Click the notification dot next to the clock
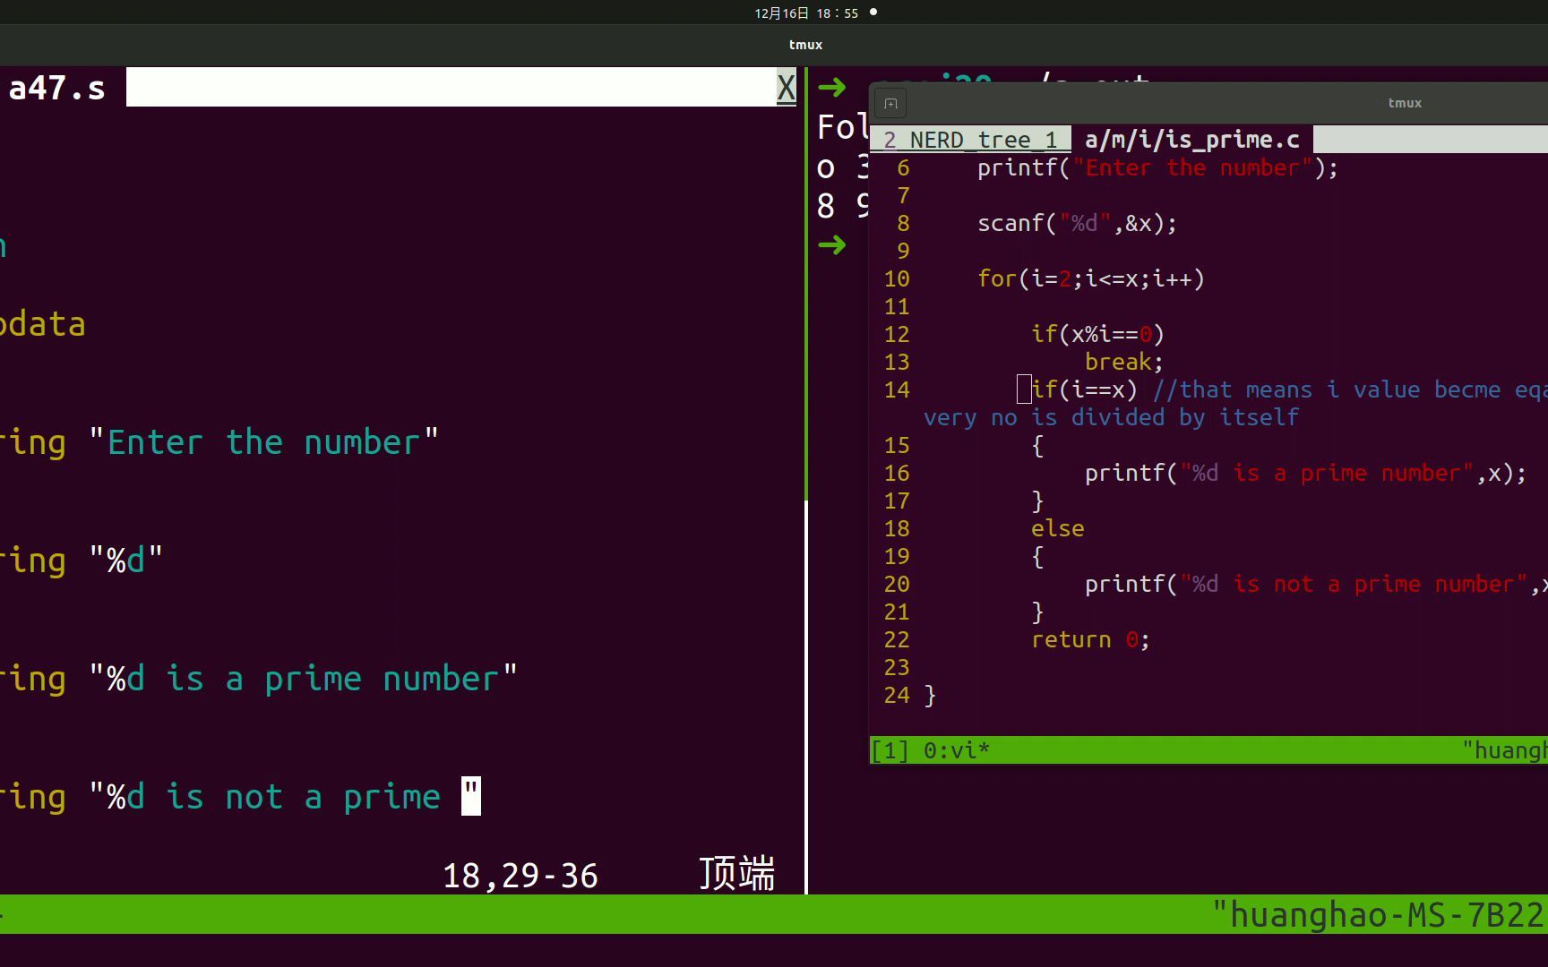The image size is (1548, 967). [x=873, y=12]
